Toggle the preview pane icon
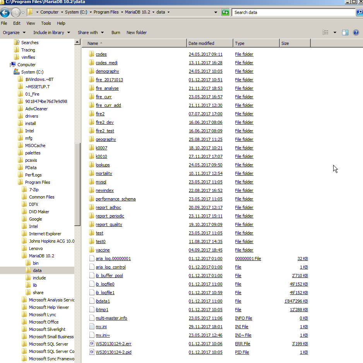363x363 pixels. coord(345,33)
